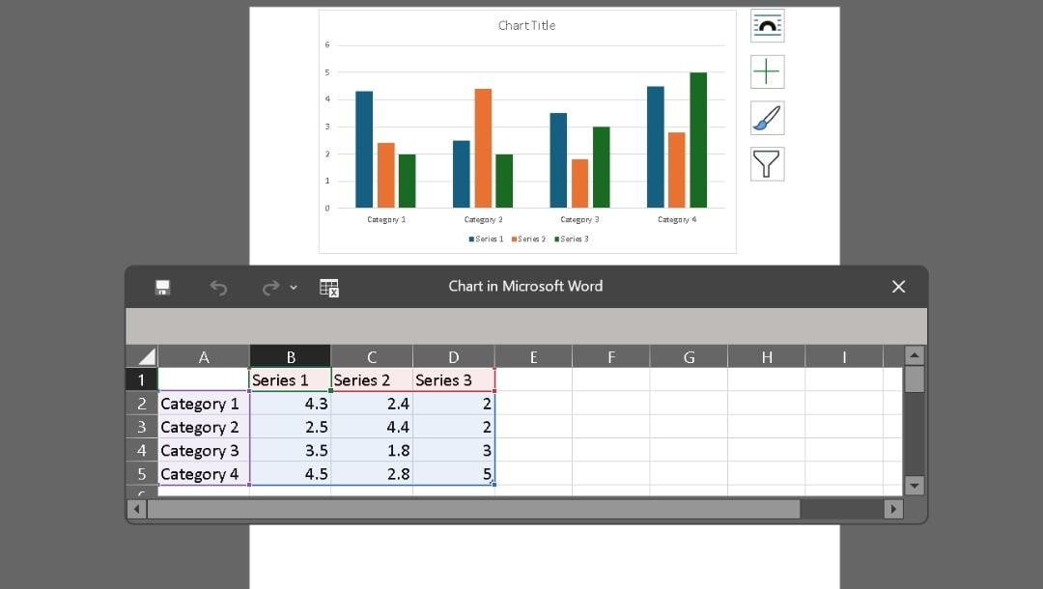Click the Chart Title text in the chart
Image resolution: width=1043 pixels, height=589 pixels.
[526, 25]
